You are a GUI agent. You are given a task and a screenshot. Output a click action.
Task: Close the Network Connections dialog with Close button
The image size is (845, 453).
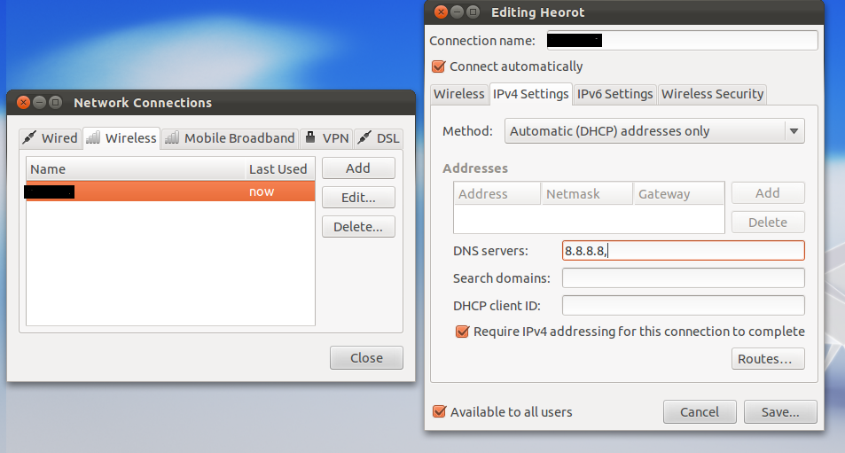pyautogui.click(x=366, y=357)
